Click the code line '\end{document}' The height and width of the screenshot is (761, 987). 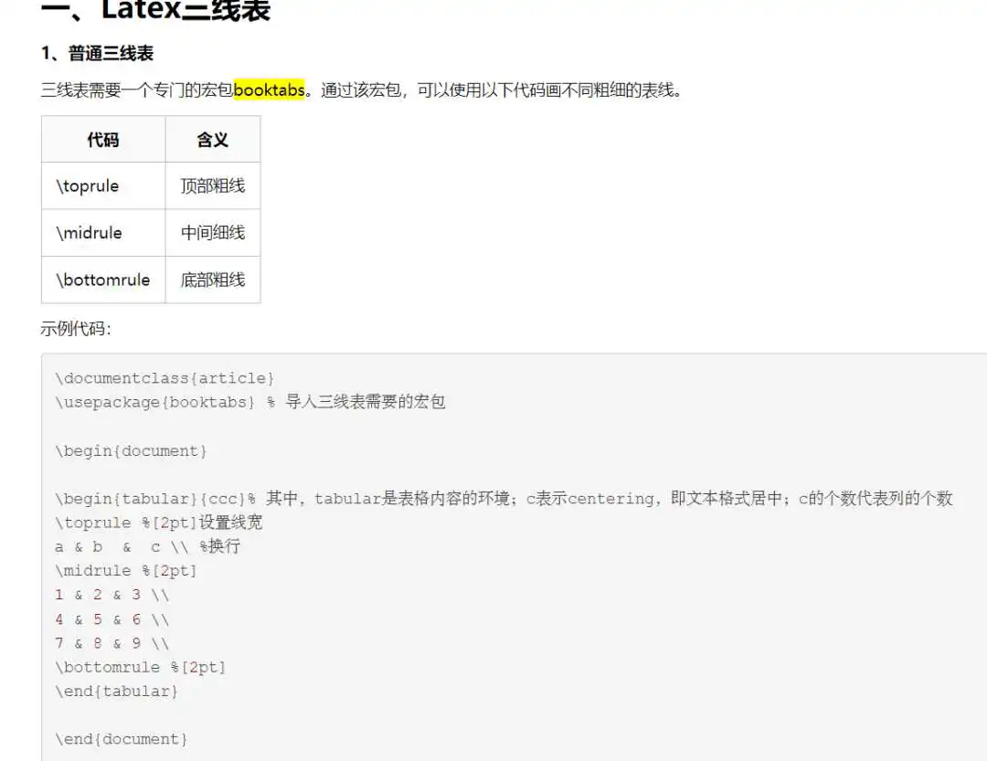point(122,739)
